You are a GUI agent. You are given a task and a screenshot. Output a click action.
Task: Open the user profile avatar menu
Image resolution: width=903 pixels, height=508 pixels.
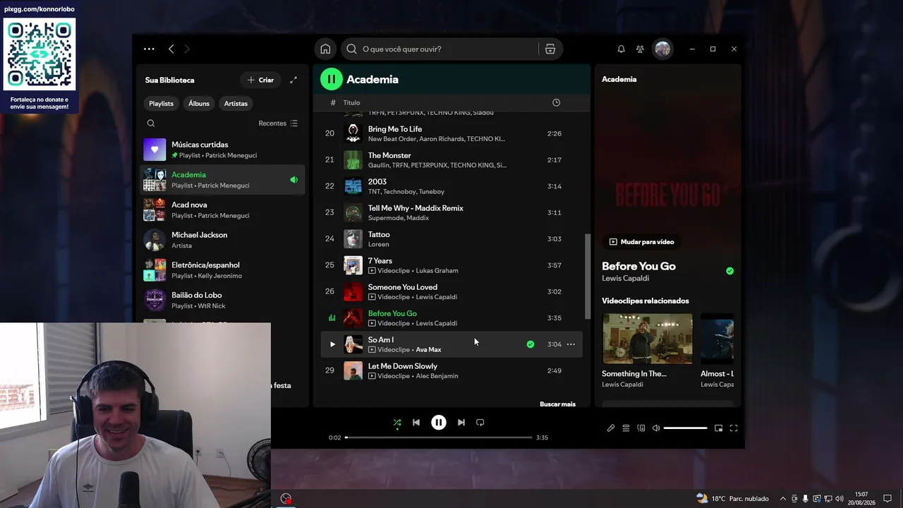[662, 49]
